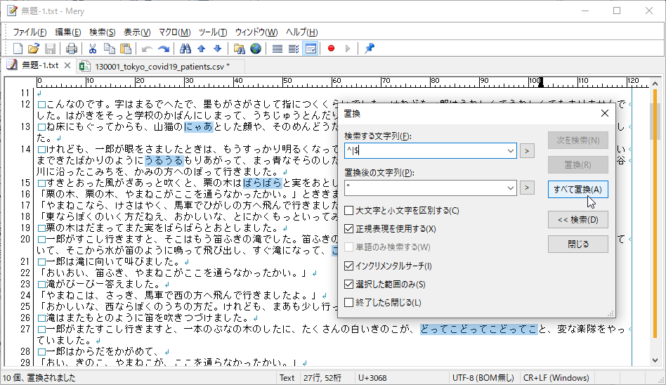
Task: Run the macro with the play icon
Action: [348, 48]
